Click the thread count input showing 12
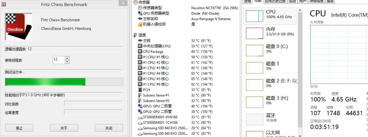368x137 pixels. (59, 60)
